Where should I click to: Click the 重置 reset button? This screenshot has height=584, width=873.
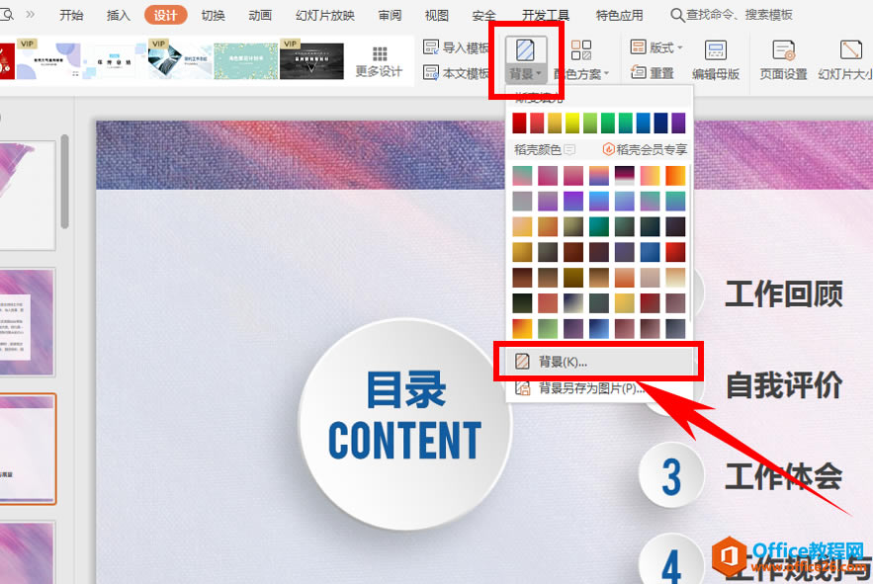(653, 72)
